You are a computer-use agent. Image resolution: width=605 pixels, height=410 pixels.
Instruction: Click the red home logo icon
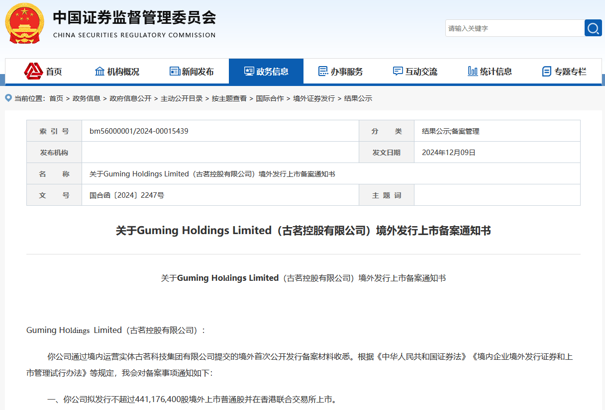pos(33,72)
